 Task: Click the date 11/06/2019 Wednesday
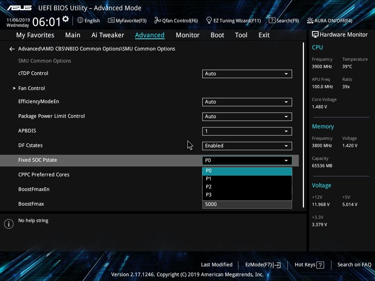[18, 23]
